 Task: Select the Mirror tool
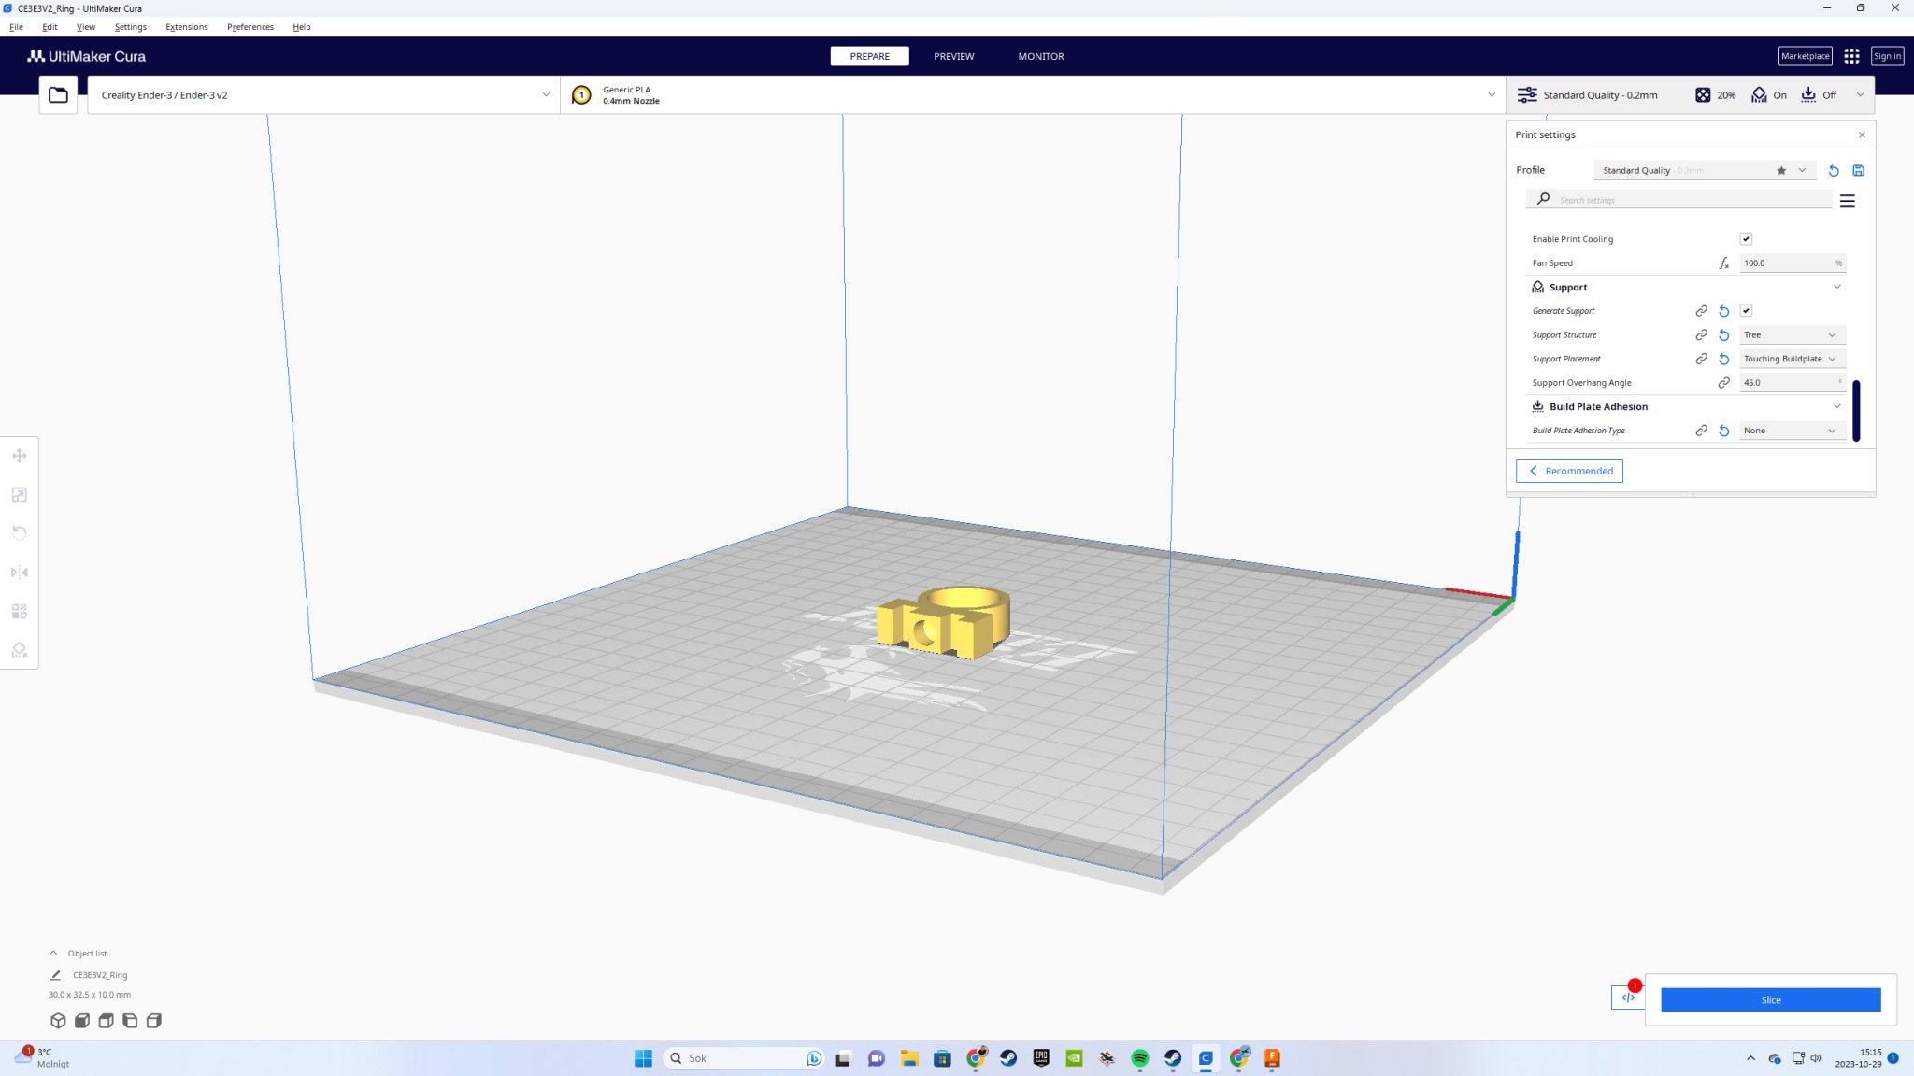19,572
